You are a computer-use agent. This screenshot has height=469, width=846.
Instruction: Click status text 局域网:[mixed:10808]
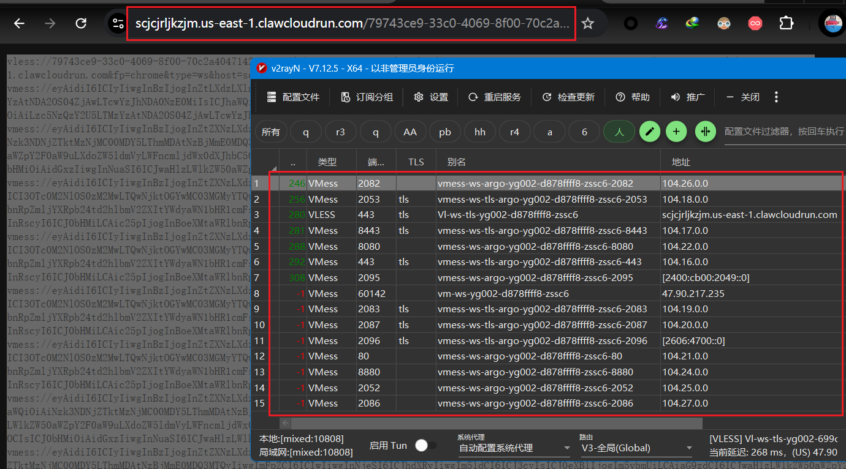click(x=306, y=452)
